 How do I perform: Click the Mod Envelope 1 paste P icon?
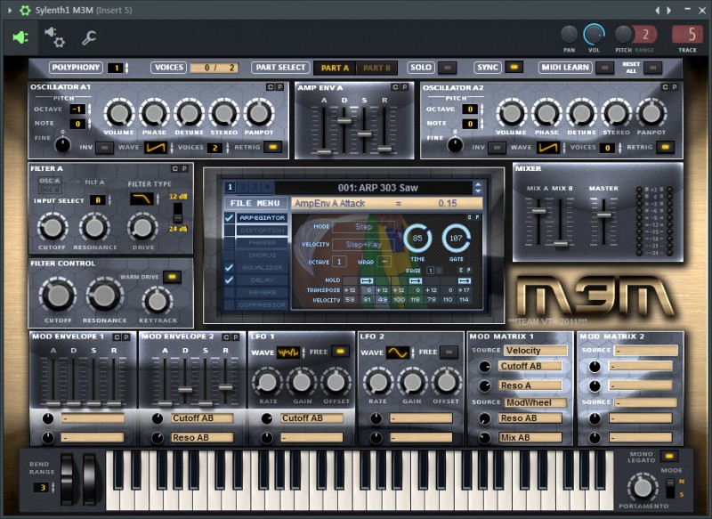[126, 337]
